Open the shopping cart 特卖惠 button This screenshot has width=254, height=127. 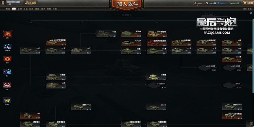tap(248, 3)
